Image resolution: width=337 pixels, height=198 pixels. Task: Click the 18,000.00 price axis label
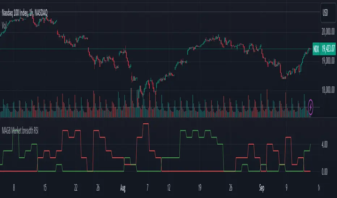click(x=328, y=90)
